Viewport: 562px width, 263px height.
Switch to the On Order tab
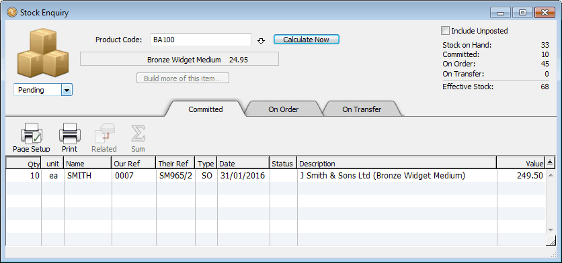pyautogui.click(x=284, y=109)
